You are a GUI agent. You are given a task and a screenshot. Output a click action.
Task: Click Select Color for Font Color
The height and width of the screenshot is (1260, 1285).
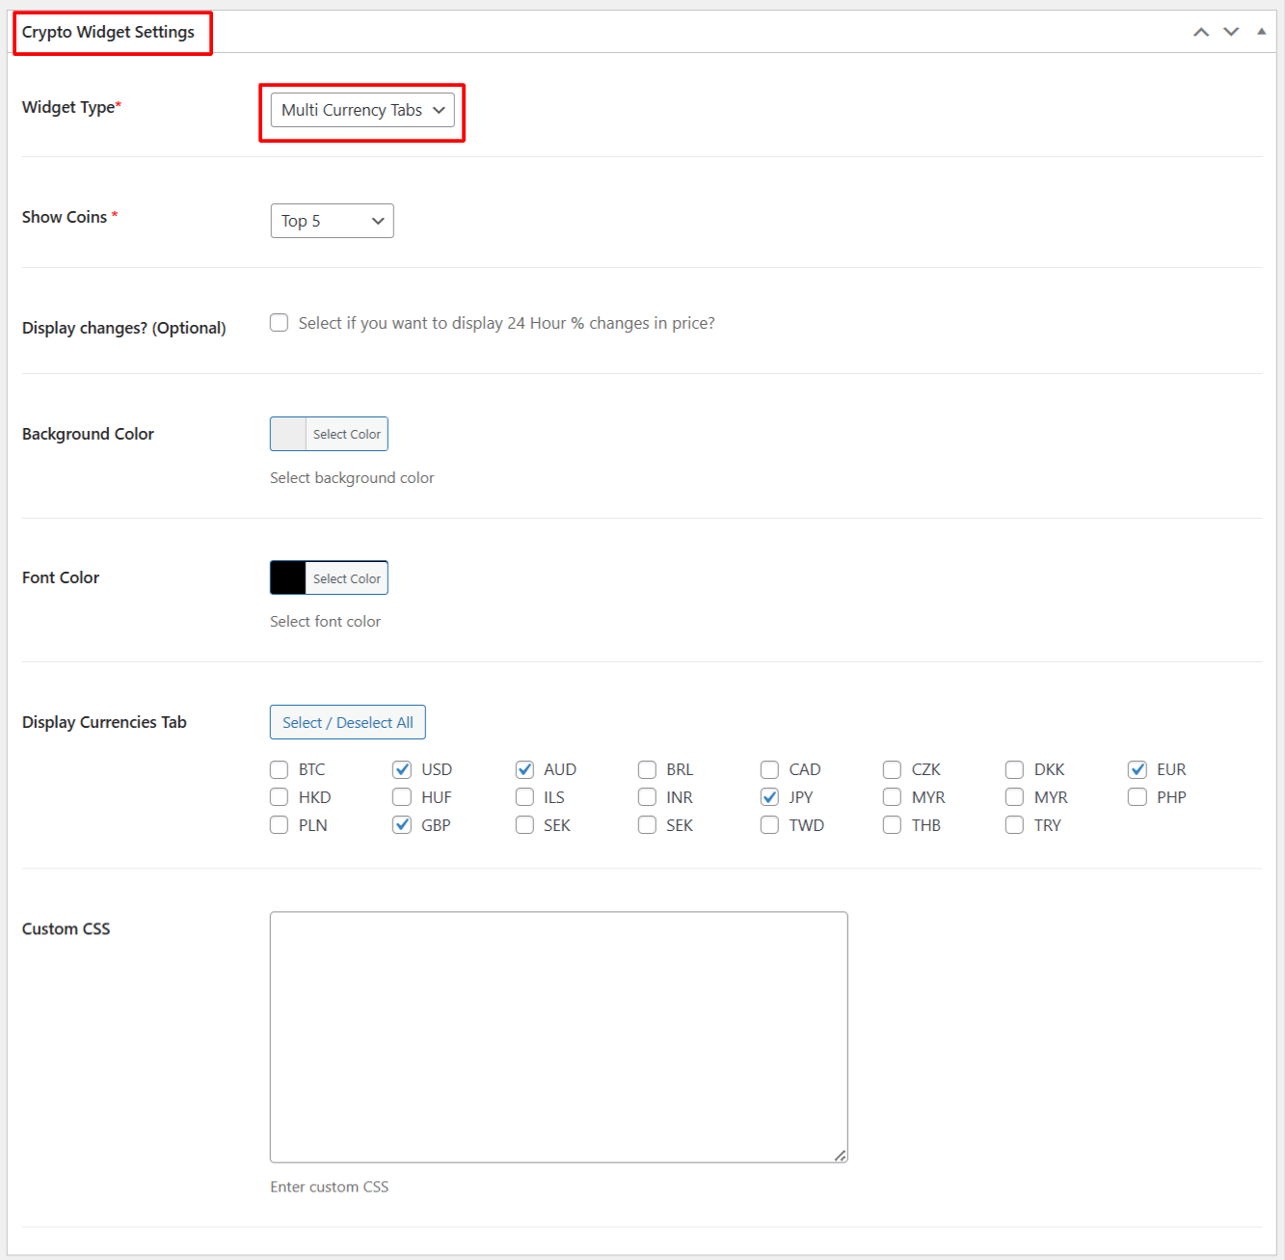(x=346, y=578)
